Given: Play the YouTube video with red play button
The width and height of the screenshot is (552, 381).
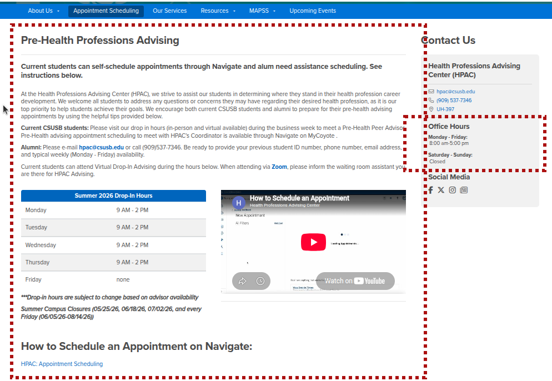Looking at the screenshot, I should click(313, 242).
